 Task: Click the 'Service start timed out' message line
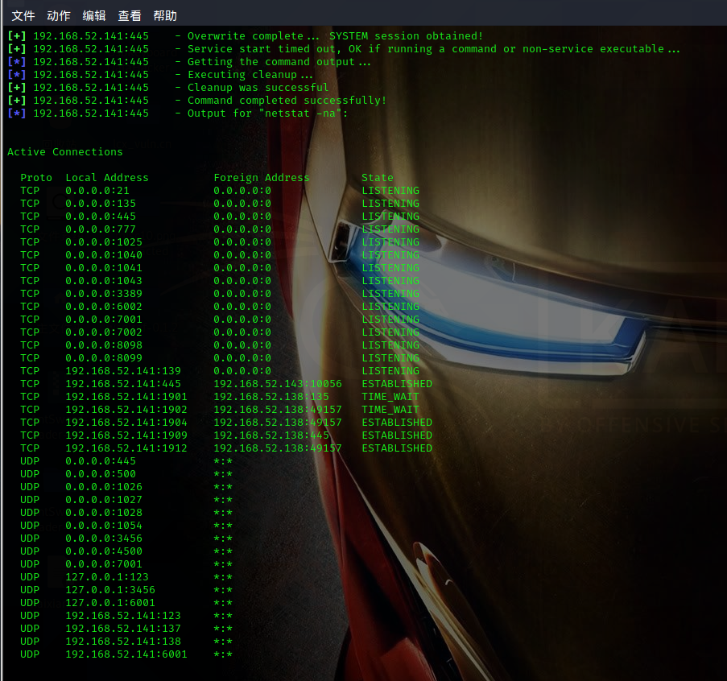[344, 49]
